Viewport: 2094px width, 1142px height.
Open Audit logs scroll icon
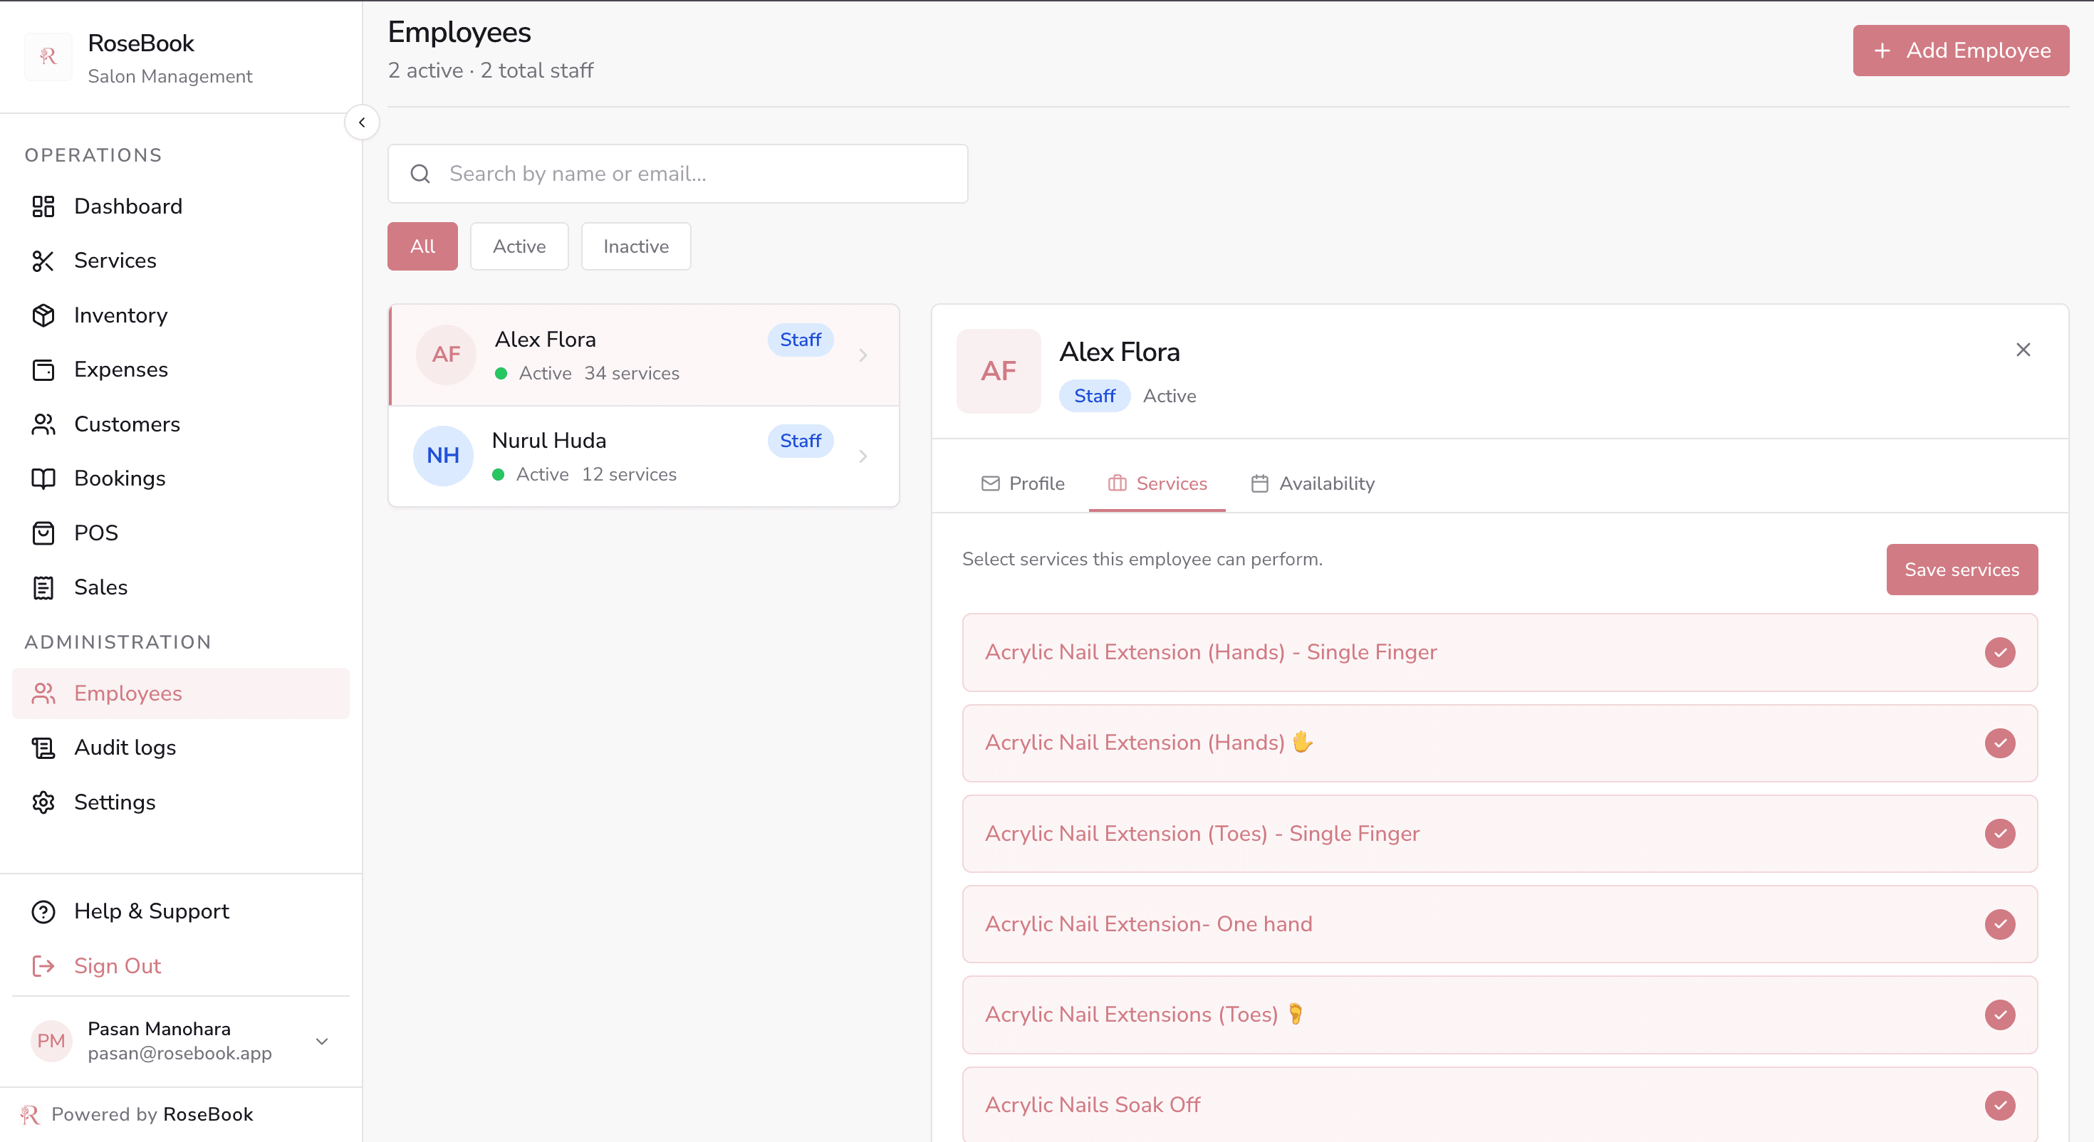[43, 748]
